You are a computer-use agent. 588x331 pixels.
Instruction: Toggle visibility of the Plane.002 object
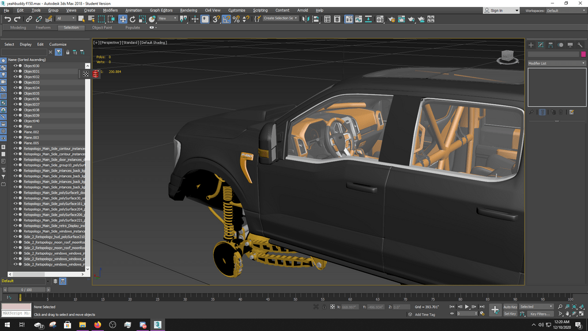[16, 132]
